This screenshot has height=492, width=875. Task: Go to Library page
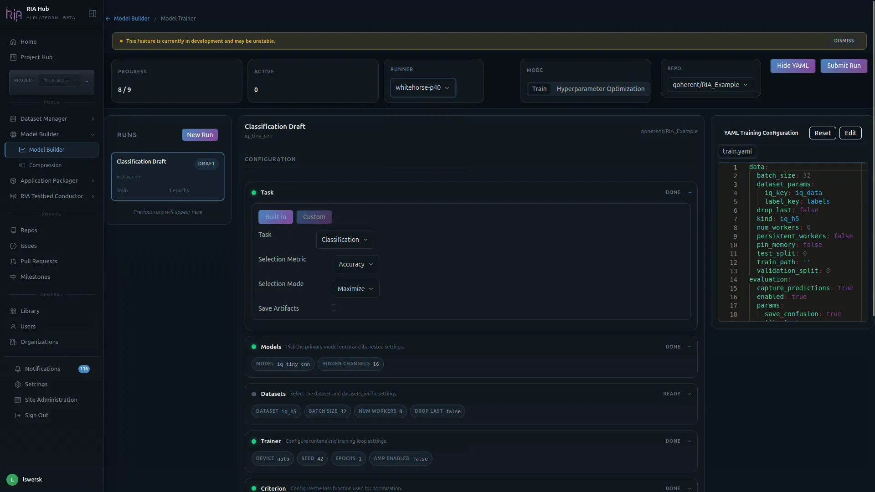52,311
